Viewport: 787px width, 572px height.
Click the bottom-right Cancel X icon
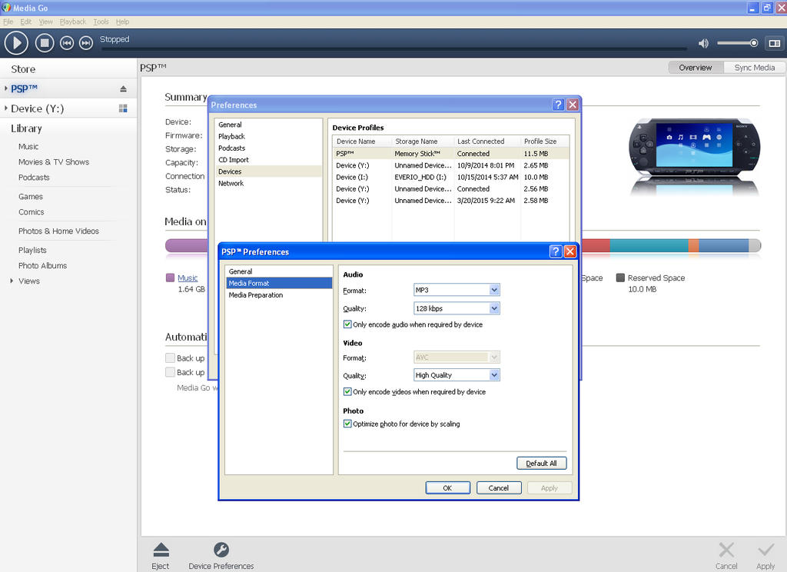(x=726, y=550)
